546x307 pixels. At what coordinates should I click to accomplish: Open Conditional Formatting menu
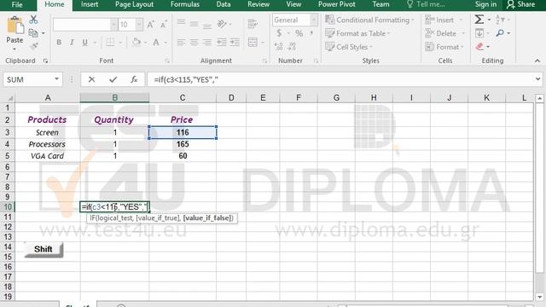(369, 20)
